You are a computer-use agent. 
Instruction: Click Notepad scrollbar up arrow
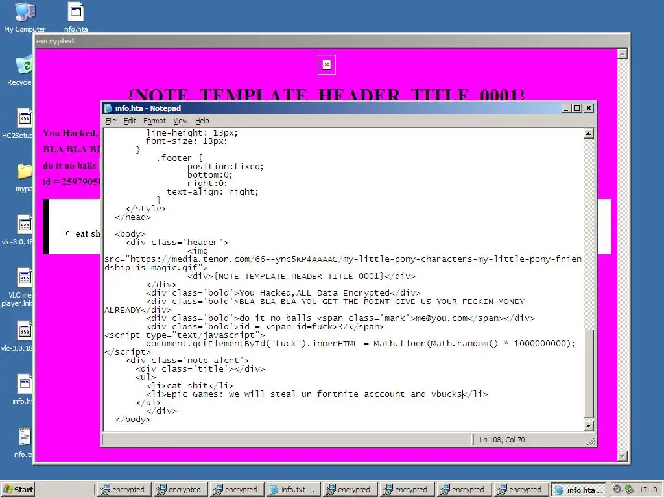[588, 134]
